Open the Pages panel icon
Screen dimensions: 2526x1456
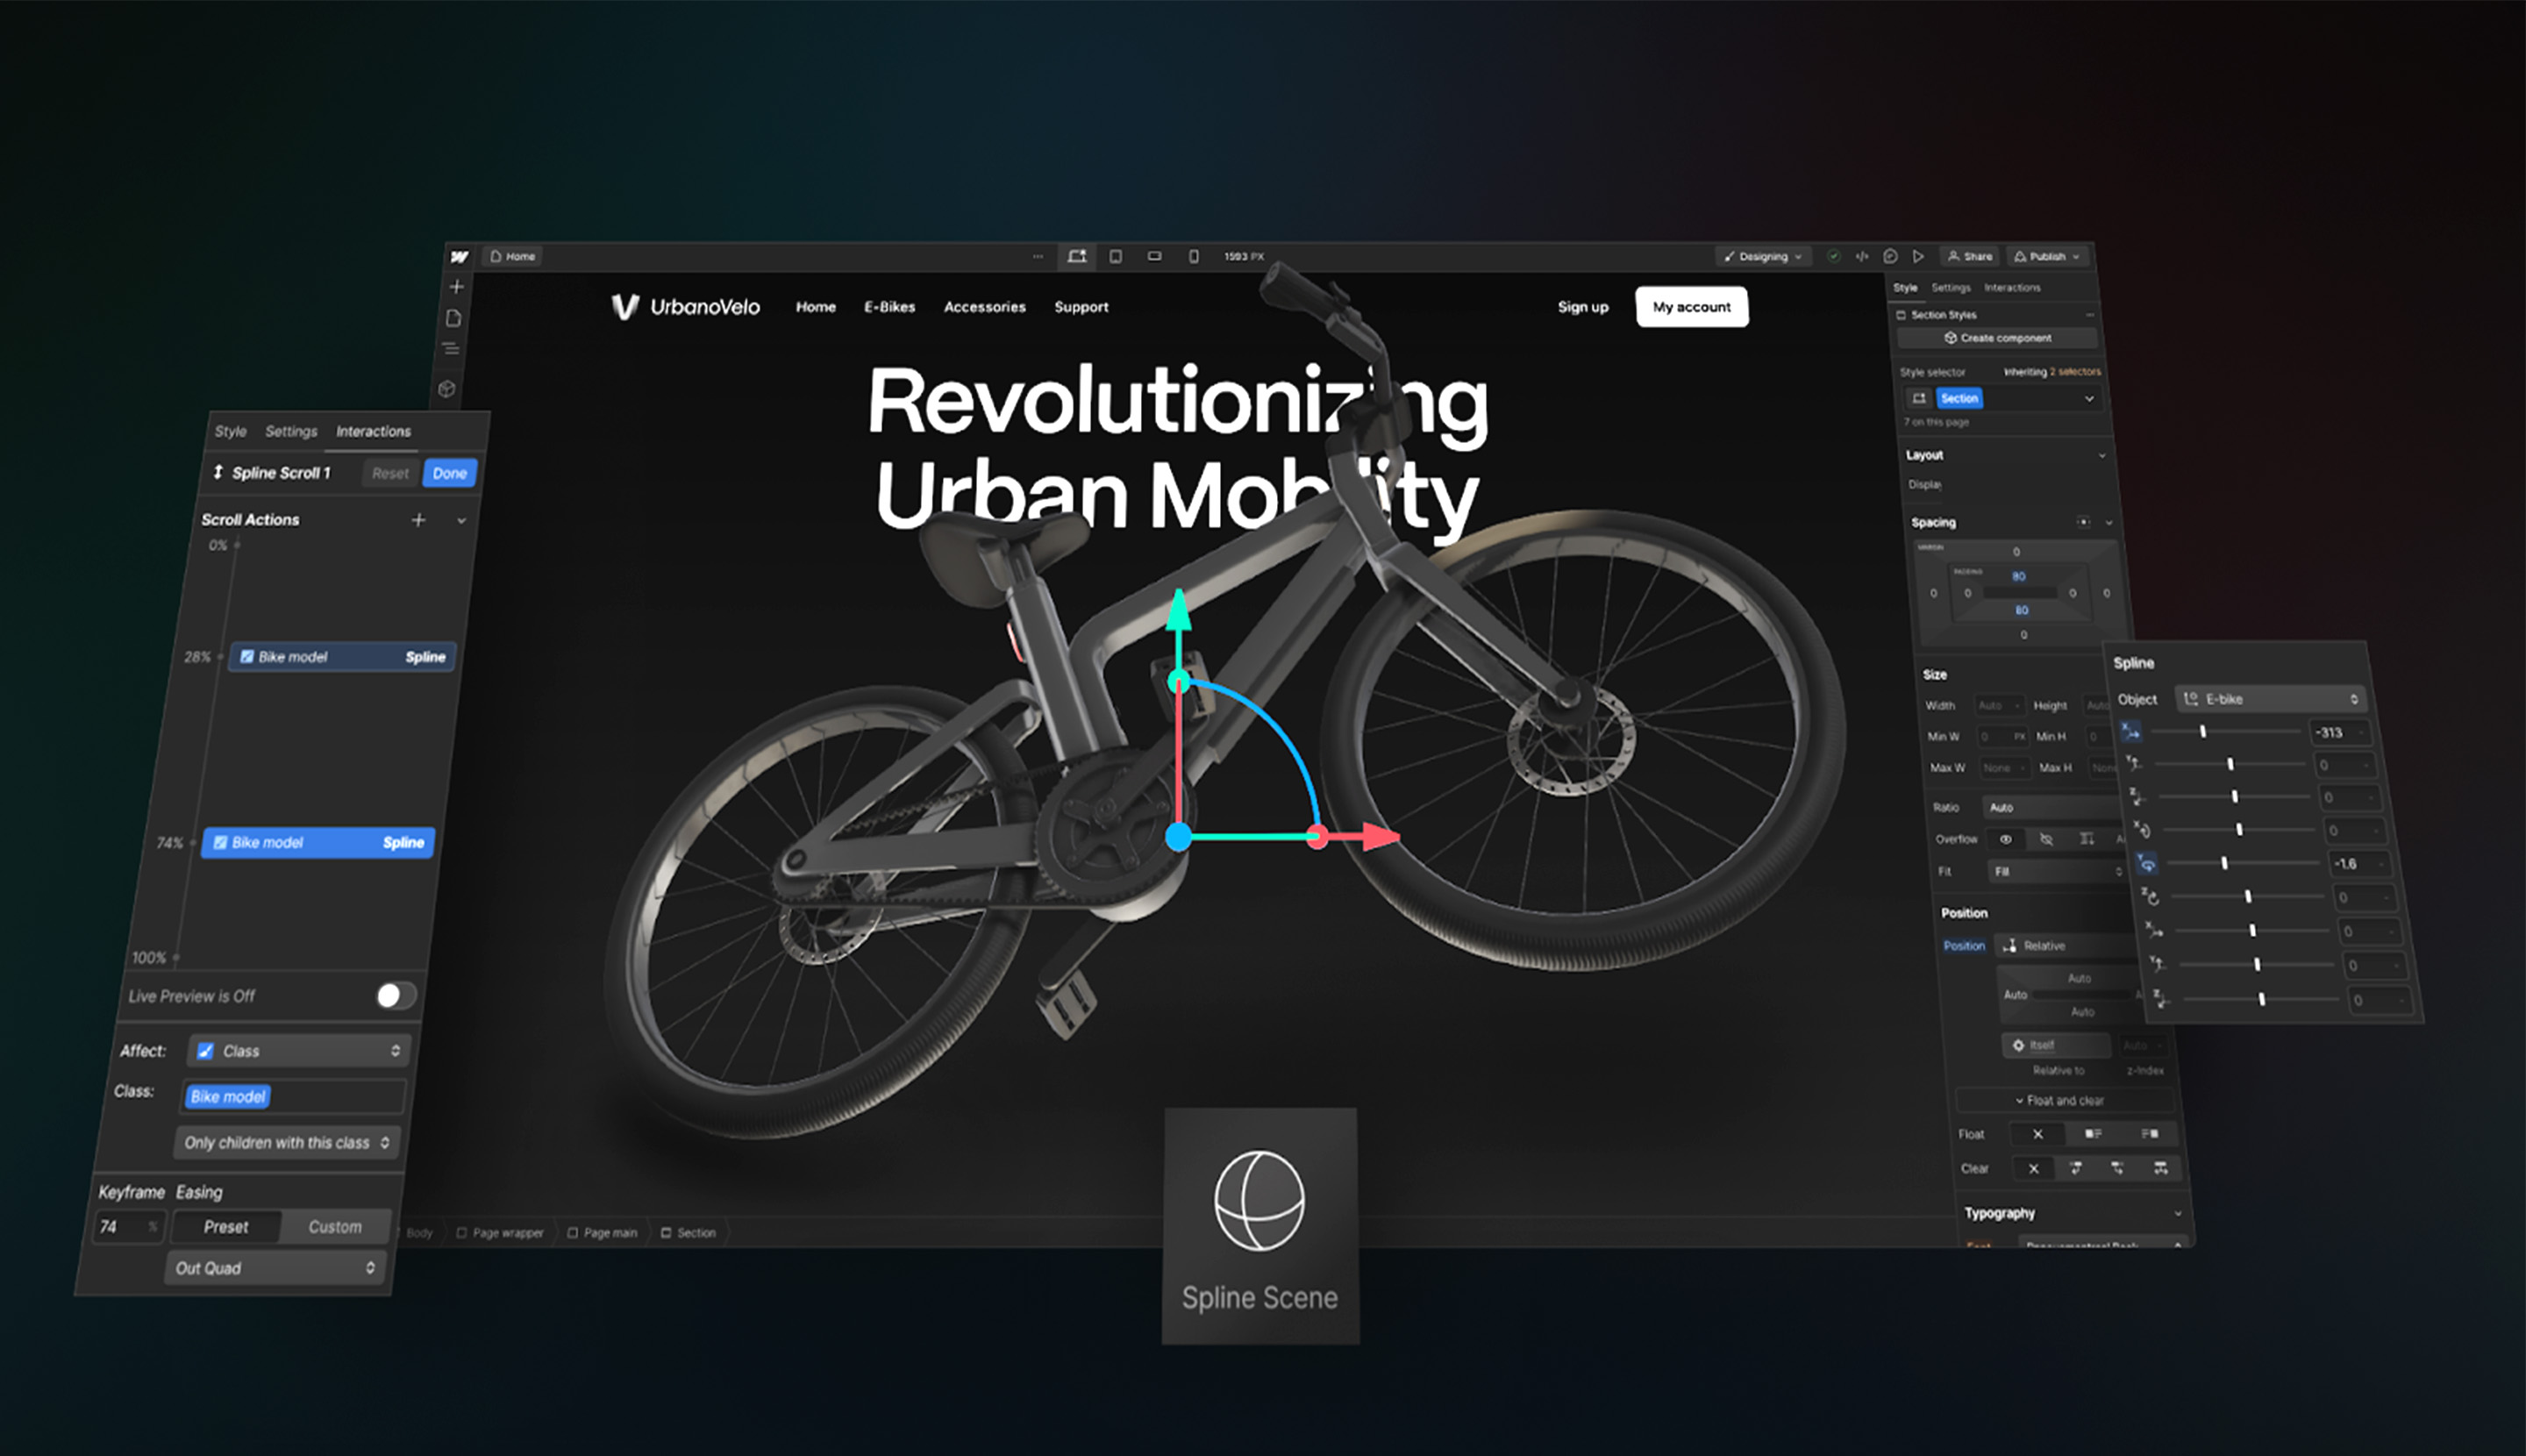point(454,318)
